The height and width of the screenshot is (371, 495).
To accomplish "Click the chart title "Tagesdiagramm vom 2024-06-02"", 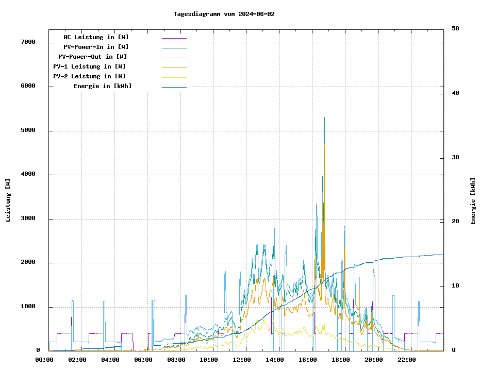I will tap(224, 14).
